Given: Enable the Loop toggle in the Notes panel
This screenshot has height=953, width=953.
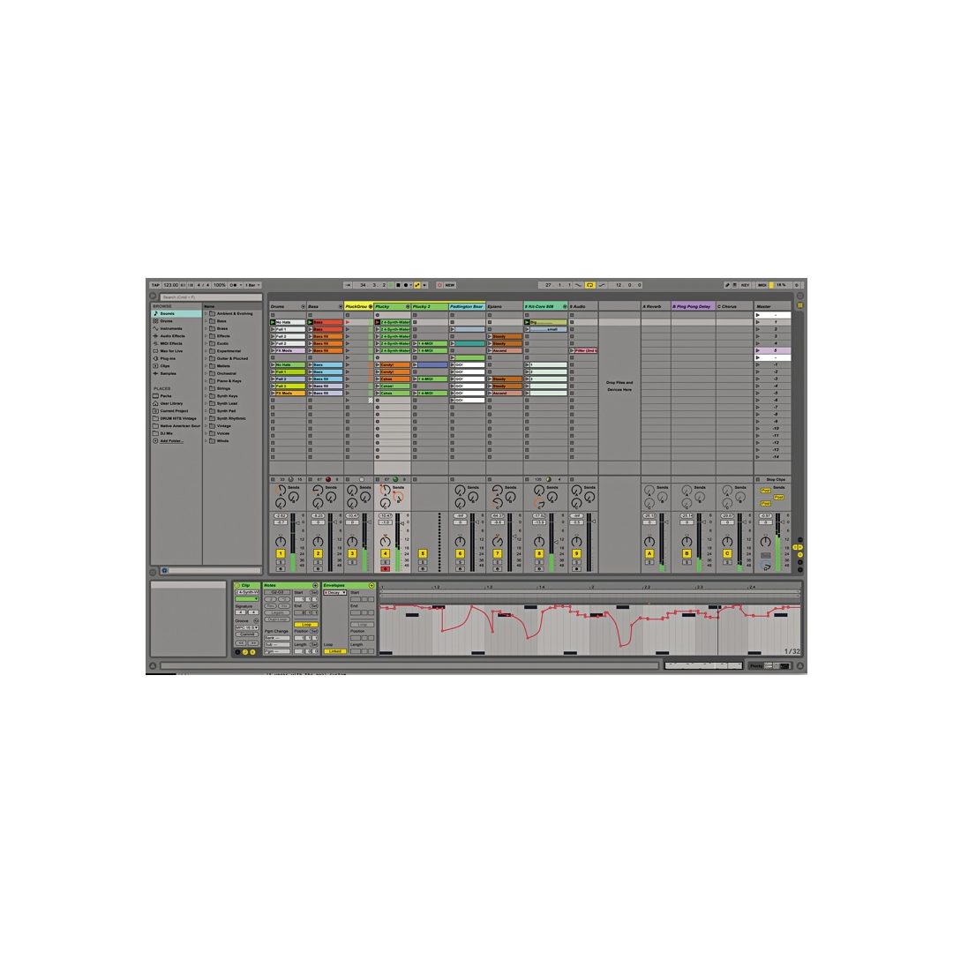Looking at the screenshot, I should [x=306, y=624].
